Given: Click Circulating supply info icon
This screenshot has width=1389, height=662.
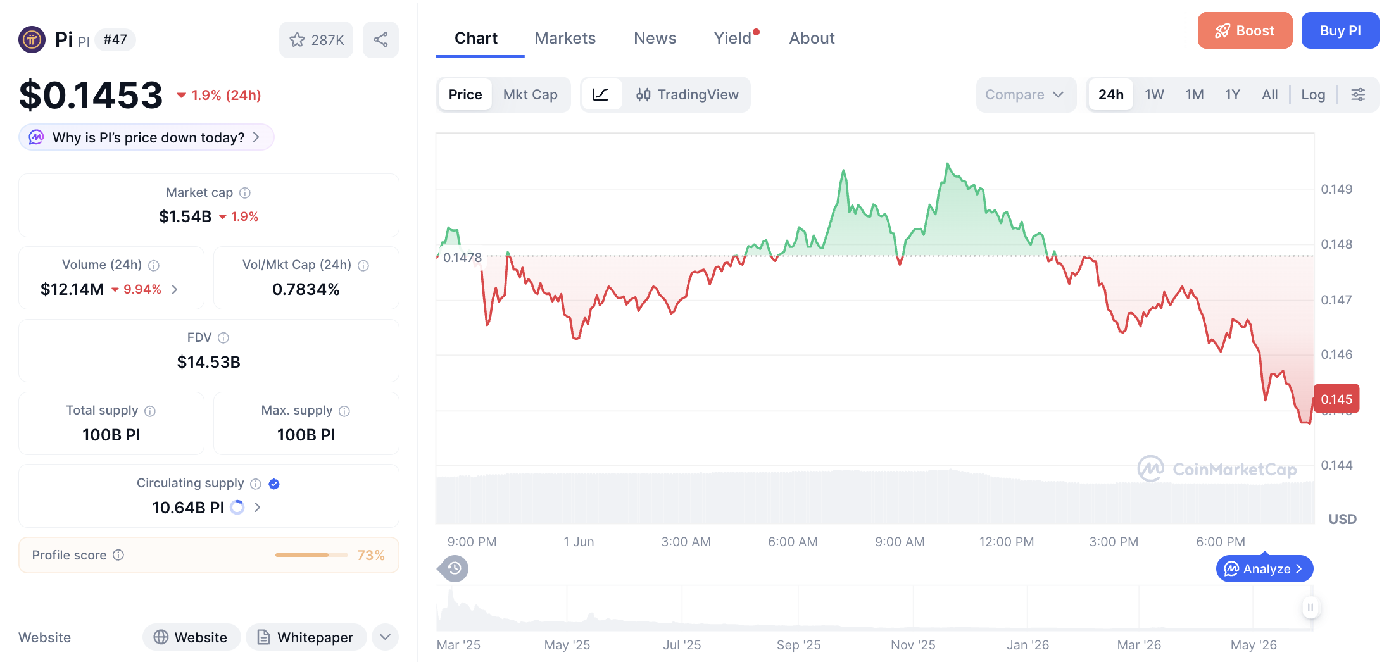Looking at the screenshot, I should click(x=256, y=484).
